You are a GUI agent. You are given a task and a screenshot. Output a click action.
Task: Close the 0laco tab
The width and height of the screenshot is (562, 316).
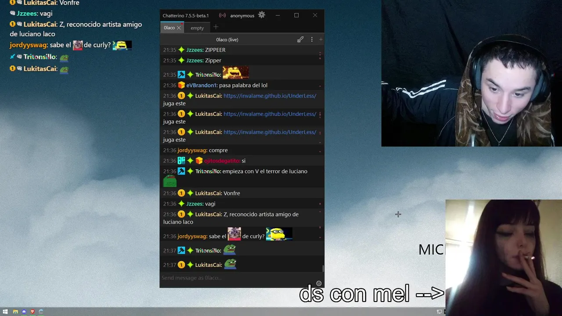(x=179, y=28)
